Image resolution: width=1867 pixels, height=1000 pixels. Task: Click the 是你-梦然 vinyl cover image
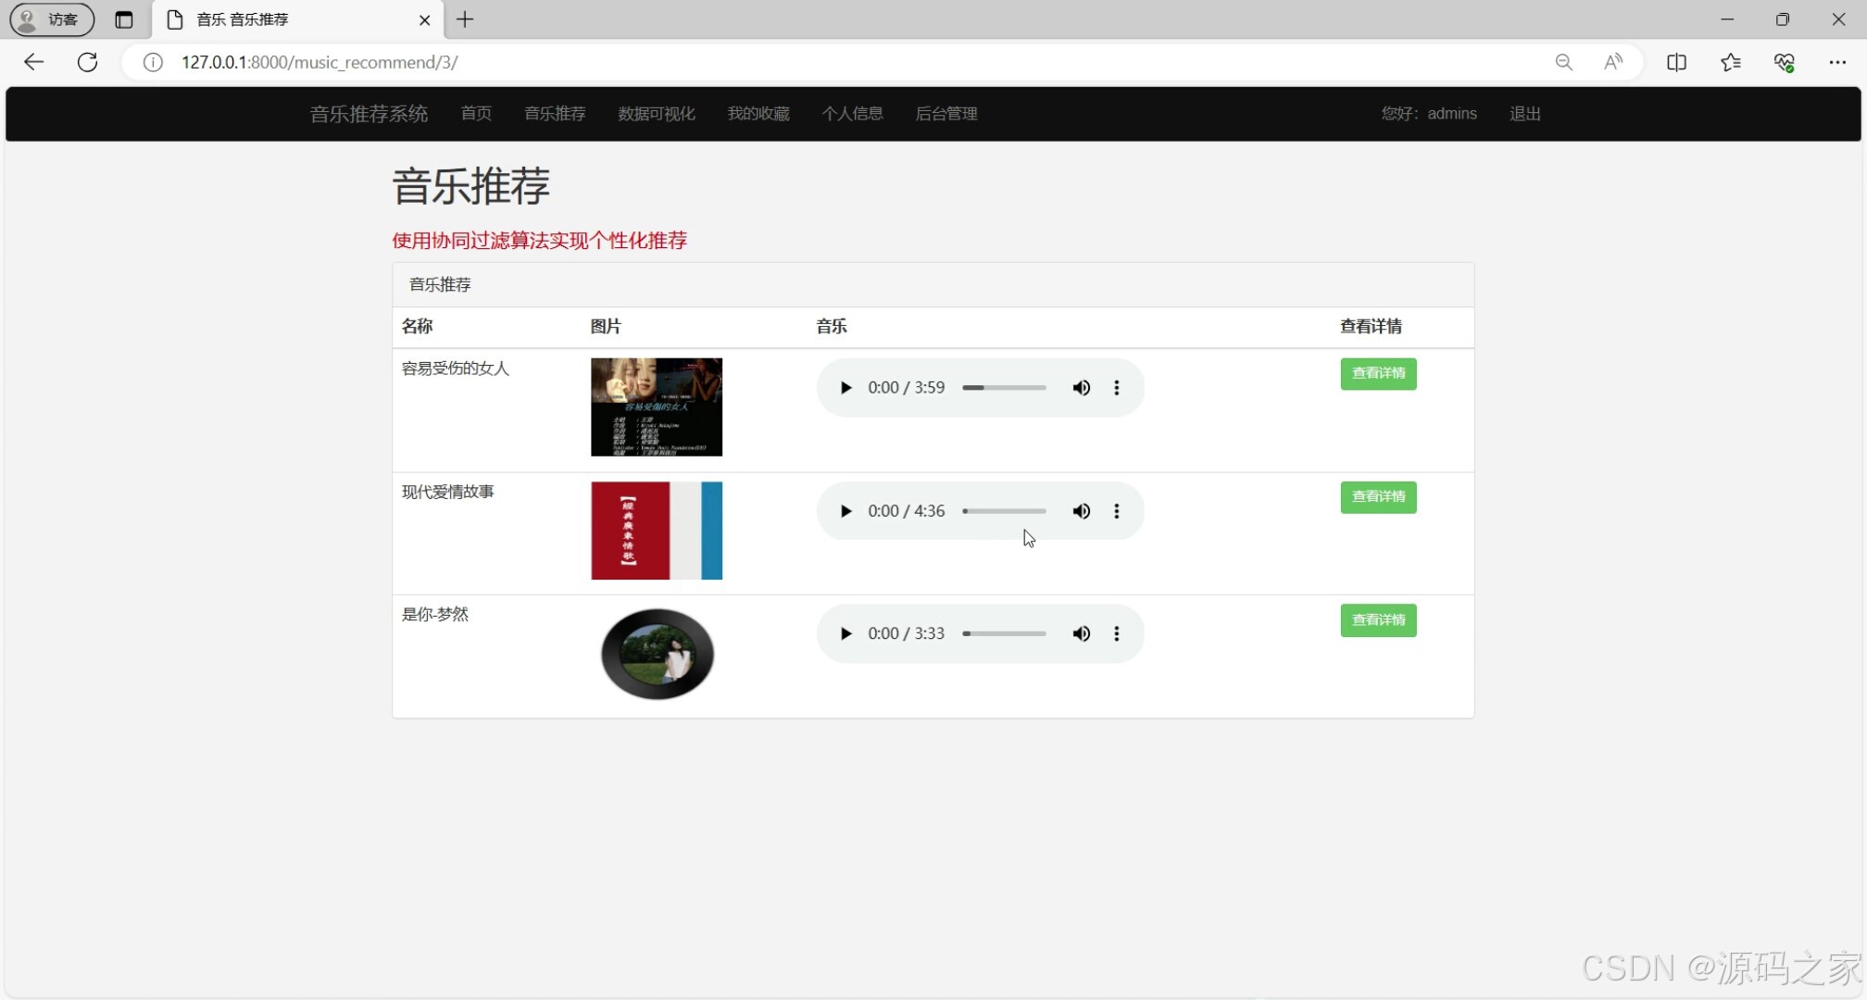click(x=657, y=654)
